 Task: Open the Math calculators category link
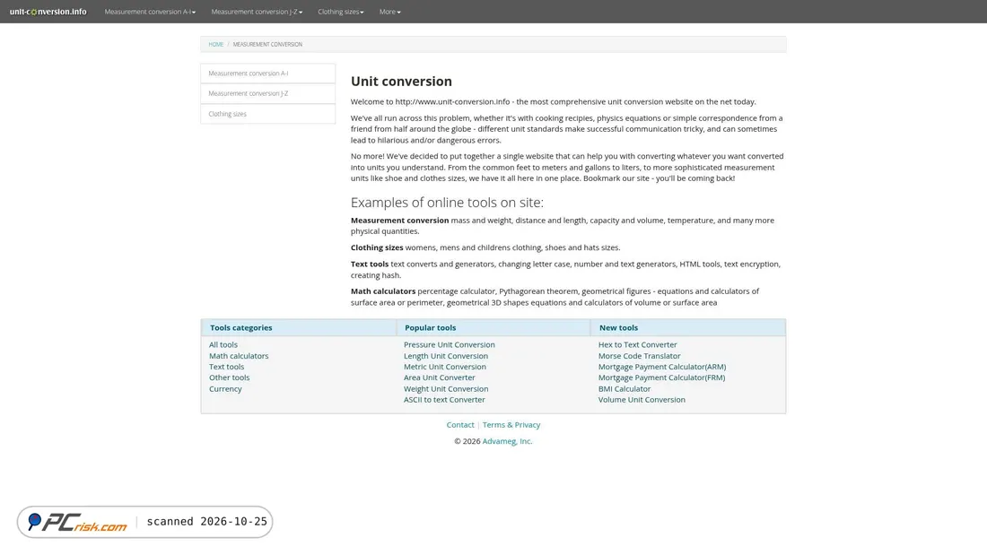(x=239, y=356)
